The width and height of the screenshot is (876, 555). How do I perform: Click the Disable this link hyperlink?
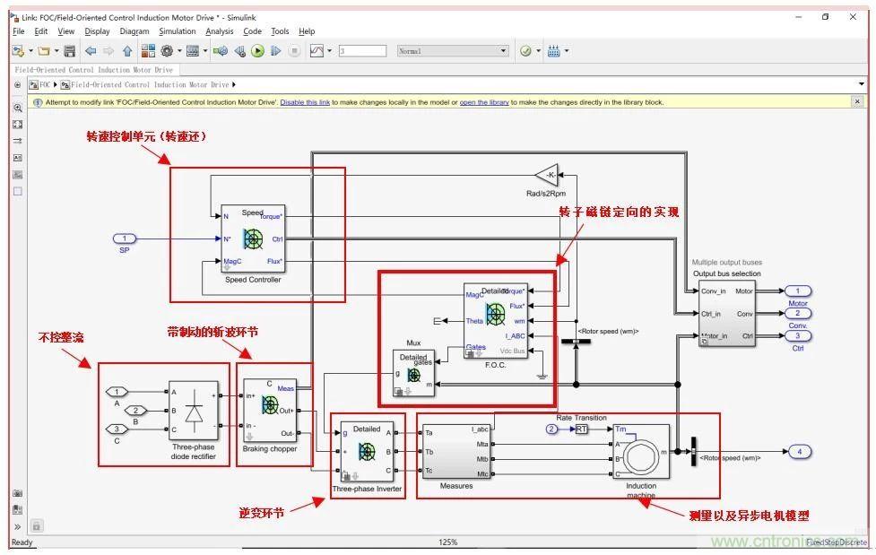click(x=305, y=101)
